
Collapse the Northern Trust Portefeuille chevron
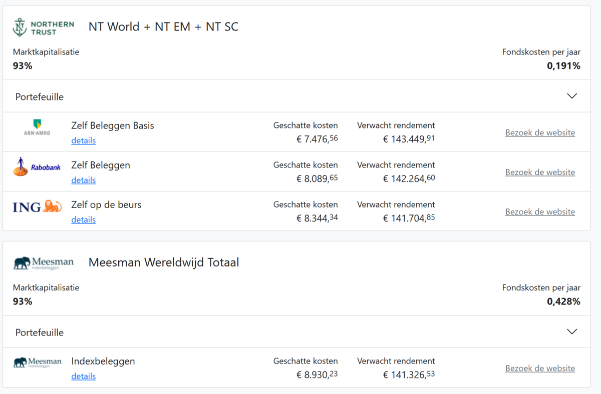click(x=571, y=96)
